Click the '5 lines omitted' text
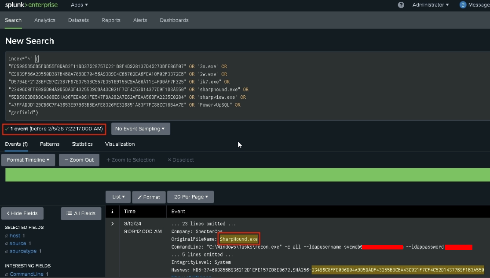 (202, 255)
